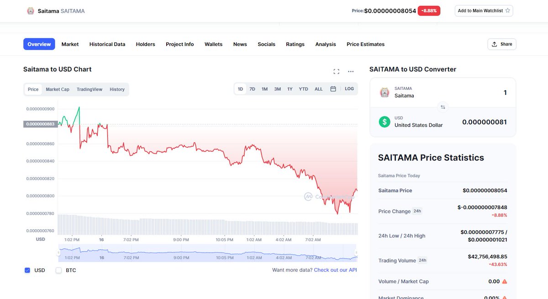Click the Saitama icon in converter
The width and height of the screenshot is (548, 299).
click(x=385, y=93)
